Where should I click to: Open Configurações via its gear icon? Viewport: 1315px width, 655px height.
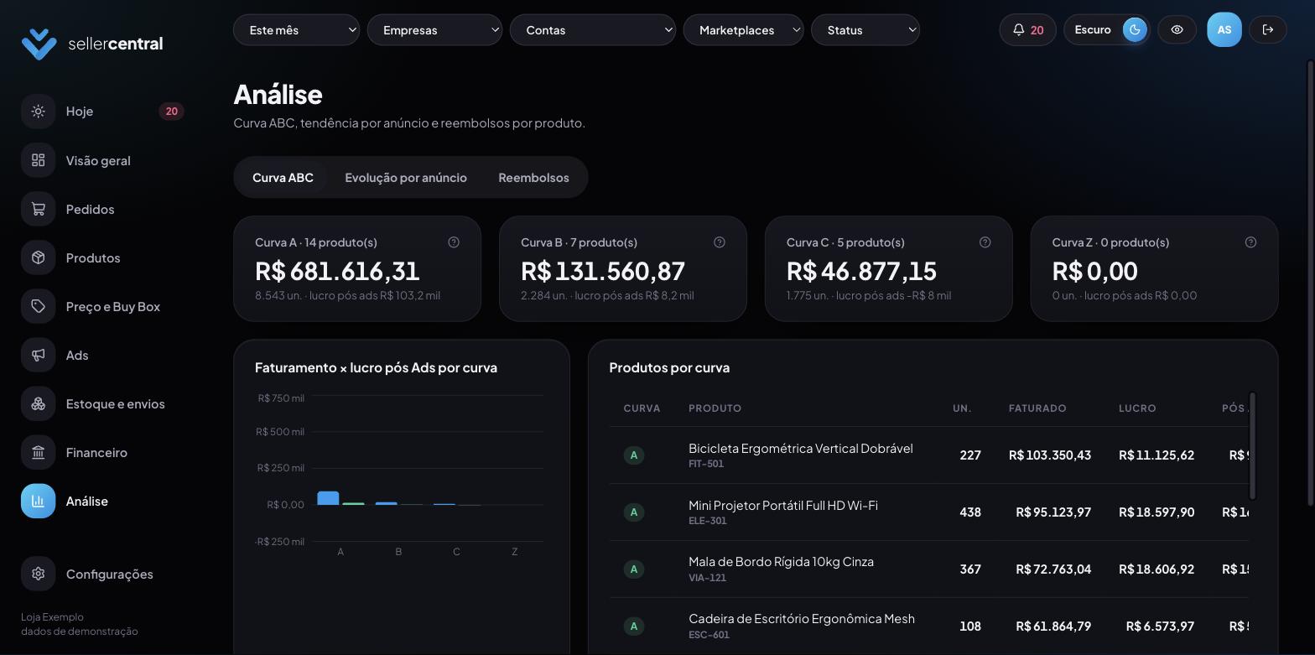pyautogui.click(x=38, y=574)
